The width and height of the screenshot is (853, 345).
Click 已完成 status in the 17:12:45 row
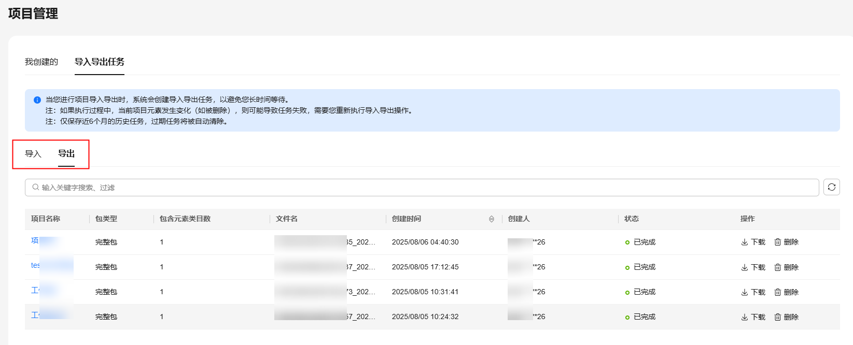click(641, 267)
